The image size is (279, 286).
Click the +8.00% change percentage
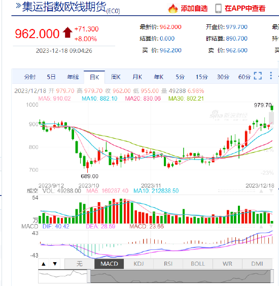[86, 39]
